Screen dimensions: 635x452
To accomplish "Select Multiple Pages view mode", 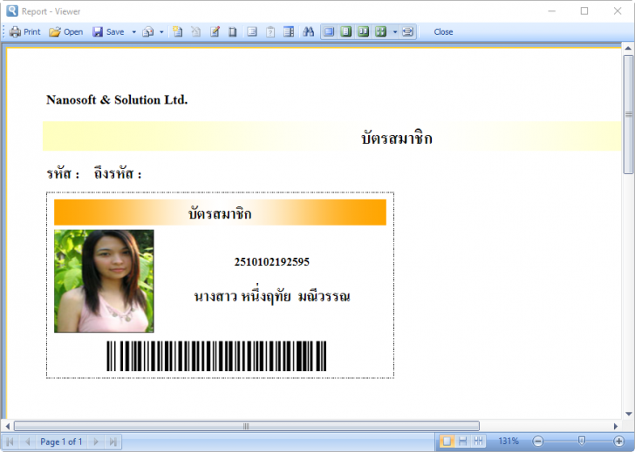I will [x=380, y=31].
